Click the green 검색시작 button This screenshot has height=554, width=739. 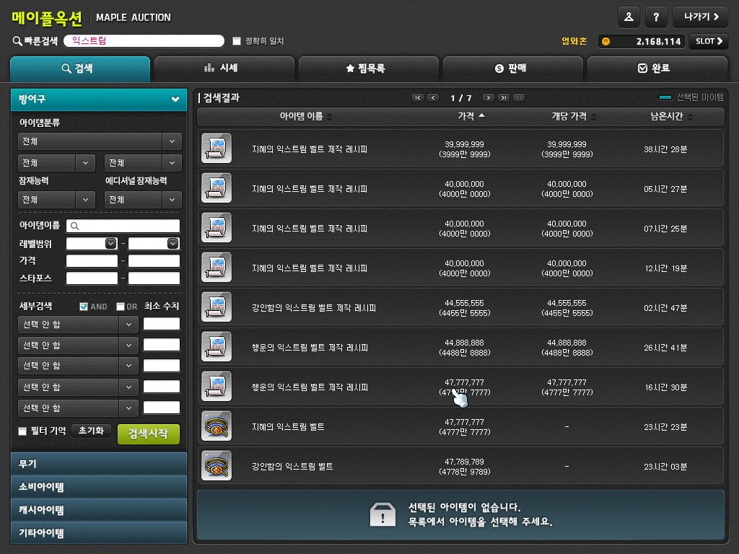click(x=149, y=434)
